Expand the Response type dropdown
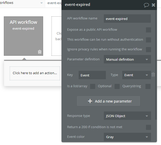 [x=127, y=116]
